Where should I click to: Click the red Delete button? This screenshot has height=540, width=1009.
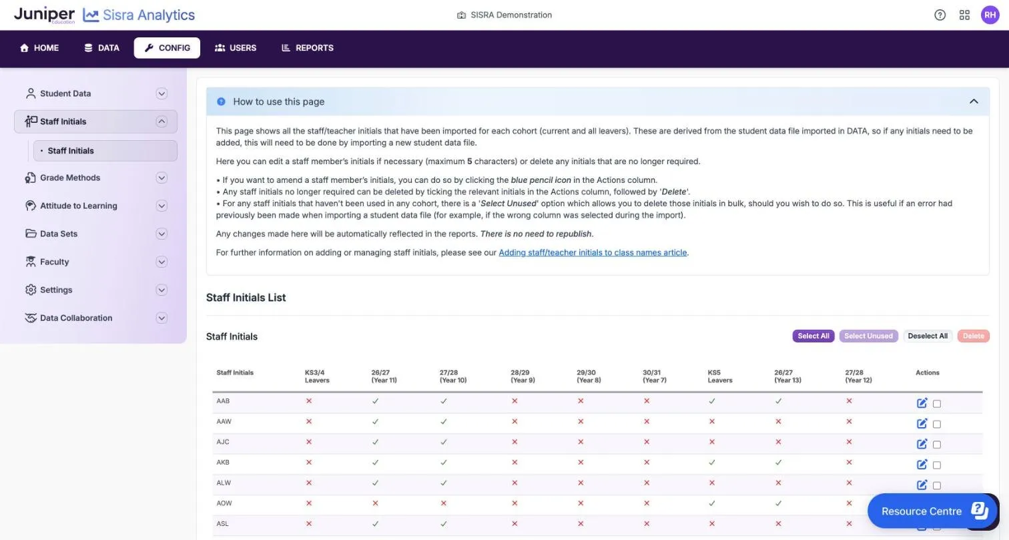(973, 336)
